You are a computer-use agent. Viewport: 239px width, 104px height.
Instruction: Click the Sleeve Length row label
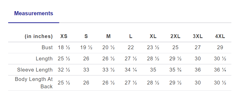pos(35,70)
